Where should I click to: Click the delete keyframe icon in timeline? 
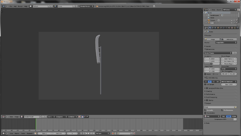[134, 133]
